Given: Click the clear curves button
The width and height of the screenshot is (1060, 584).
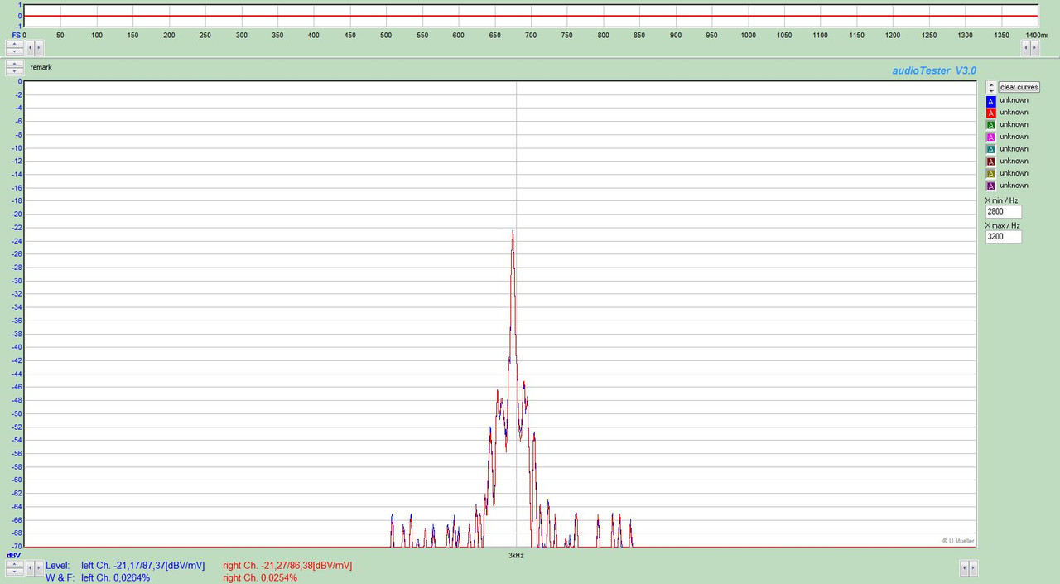Looking at the screenshot, I should (x=1019, y=87).
